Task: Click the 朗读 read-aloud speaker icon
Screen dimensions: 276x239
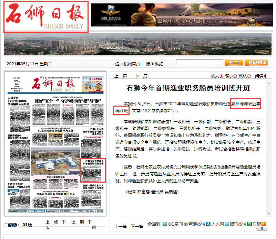Action: point(266,76)
